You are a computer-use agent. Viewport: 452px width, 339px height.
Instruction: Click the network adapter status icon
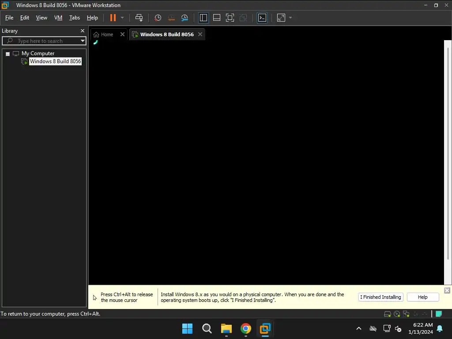[406, 314]
